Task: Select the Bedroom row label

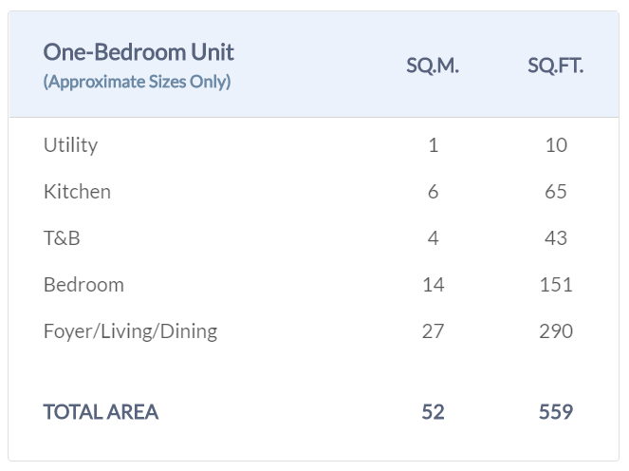Action: (83, 285)
